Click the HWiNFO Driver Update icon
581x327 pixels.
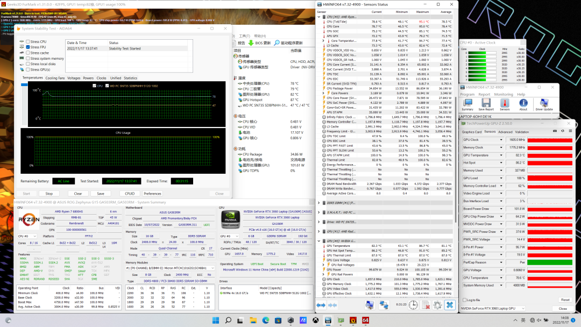[x=544, y=103]
